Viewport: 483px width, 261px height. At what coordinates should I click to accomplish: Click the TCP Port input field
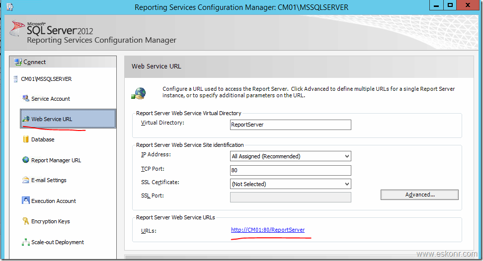(x=291, y=170)
